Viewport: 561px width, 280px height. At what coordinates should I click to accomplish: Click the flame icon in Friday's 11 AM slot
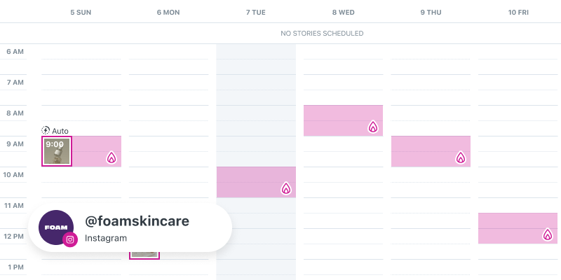pos(548,234)
